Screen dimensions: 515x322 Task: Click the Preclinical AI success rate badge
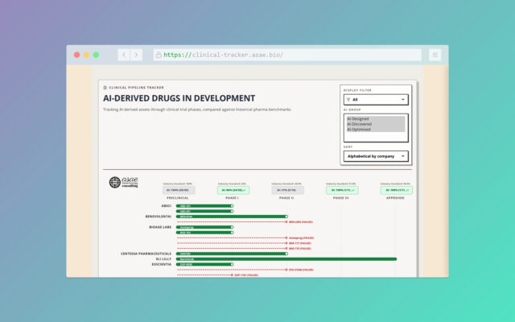[179, 190]
